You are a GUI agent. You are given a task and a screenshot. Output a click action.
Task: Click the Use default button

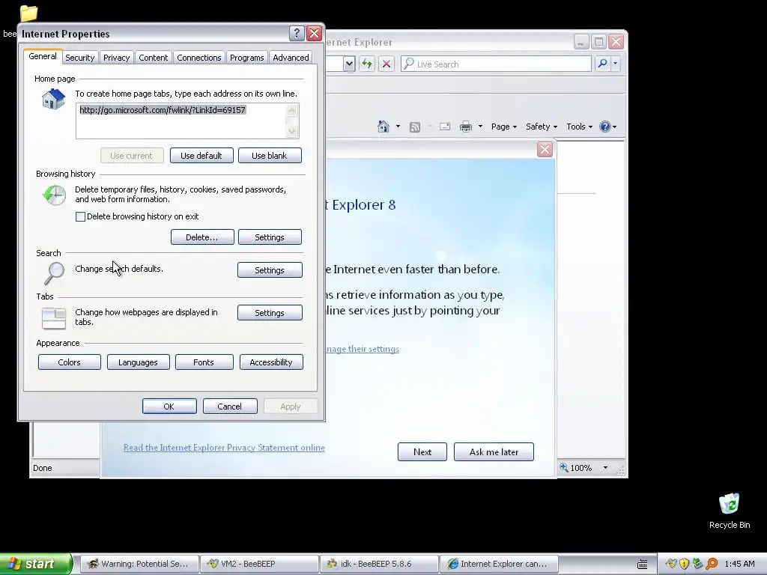(x=201, y=156)
